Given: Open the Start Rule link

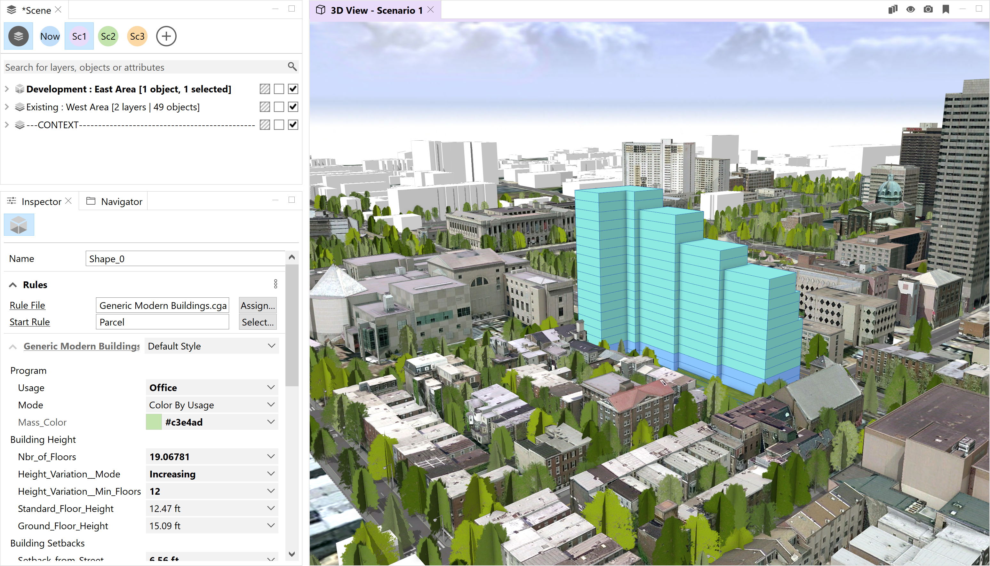Looking at the screenshot, I should coord(29,322).
